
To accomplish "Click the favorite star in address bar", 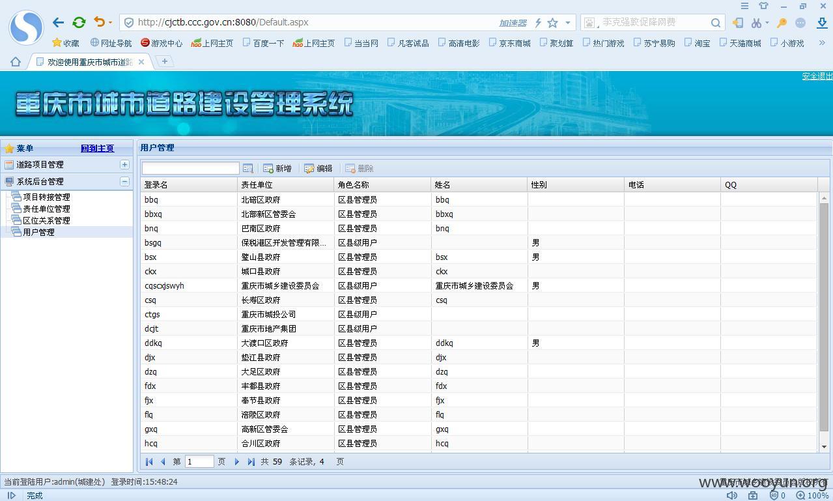I will pyautogui.click(x=552, y=23).
